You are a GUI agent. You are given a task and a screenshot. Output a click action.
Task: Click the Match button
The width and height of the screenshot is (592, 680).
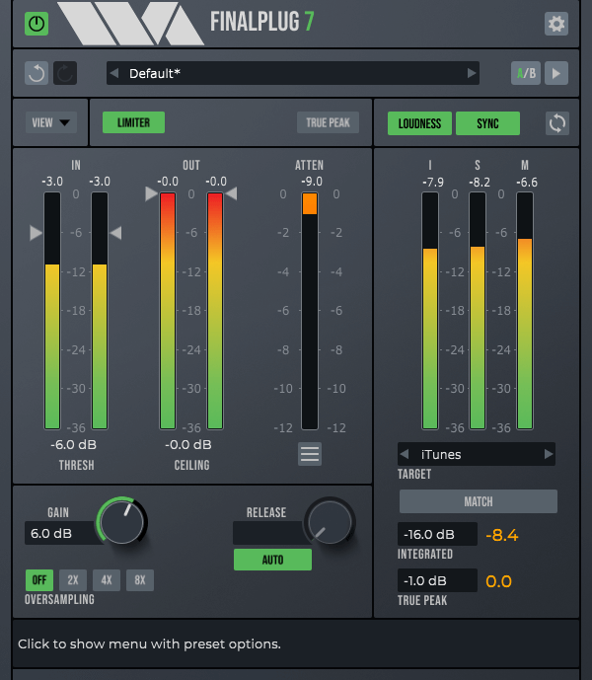coord(478,501)
